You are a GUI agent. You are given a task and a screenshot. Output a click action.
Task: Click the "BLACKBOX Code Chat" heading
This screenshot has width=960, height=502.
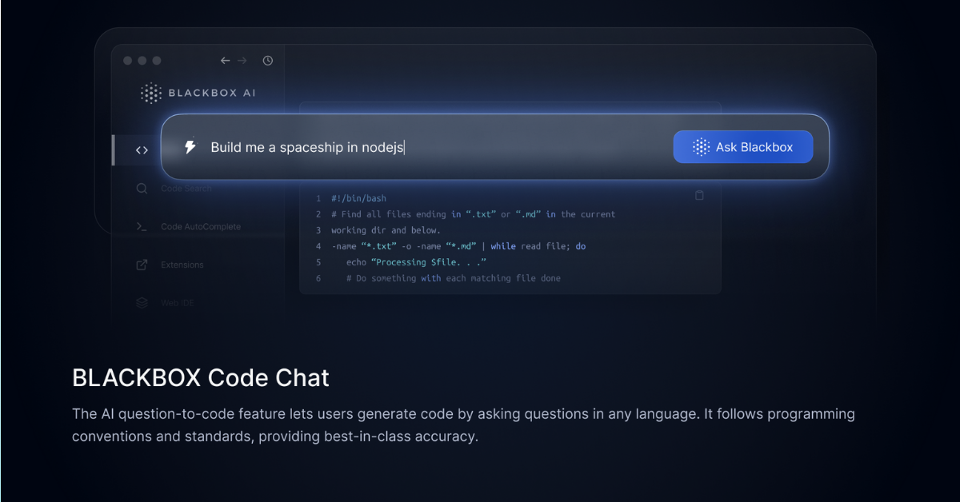(201, 377)
